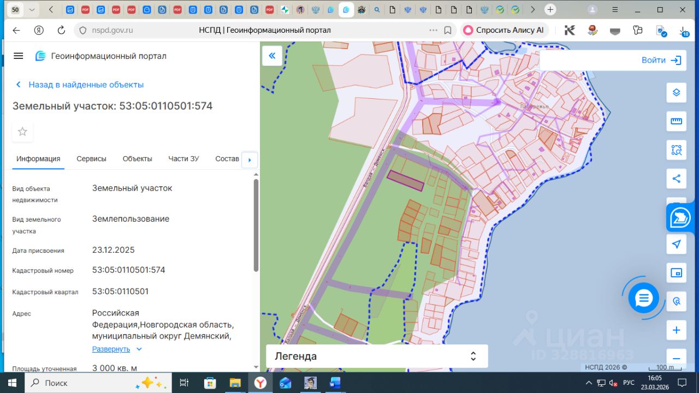Viewport: 699px width, 393px height.
Task: Select the ruler measurement tool
Action: [x=676, y=121]
